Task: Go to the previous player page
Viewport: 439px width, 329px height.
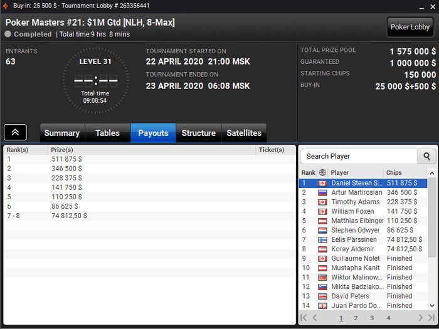Action: (315, 318)
